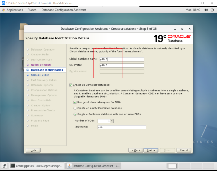Click the Number of PDBs value field

pos(104,121)
